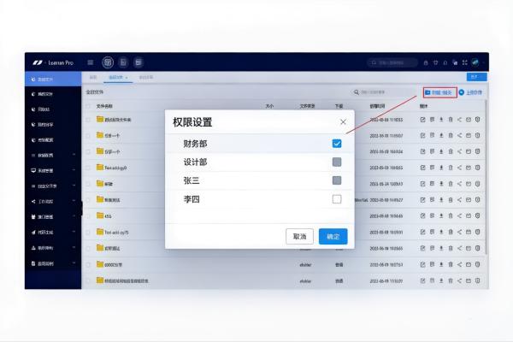Screen dimensions: 513x342
Task: Check the 张三 checkbox
Action: 337,180
